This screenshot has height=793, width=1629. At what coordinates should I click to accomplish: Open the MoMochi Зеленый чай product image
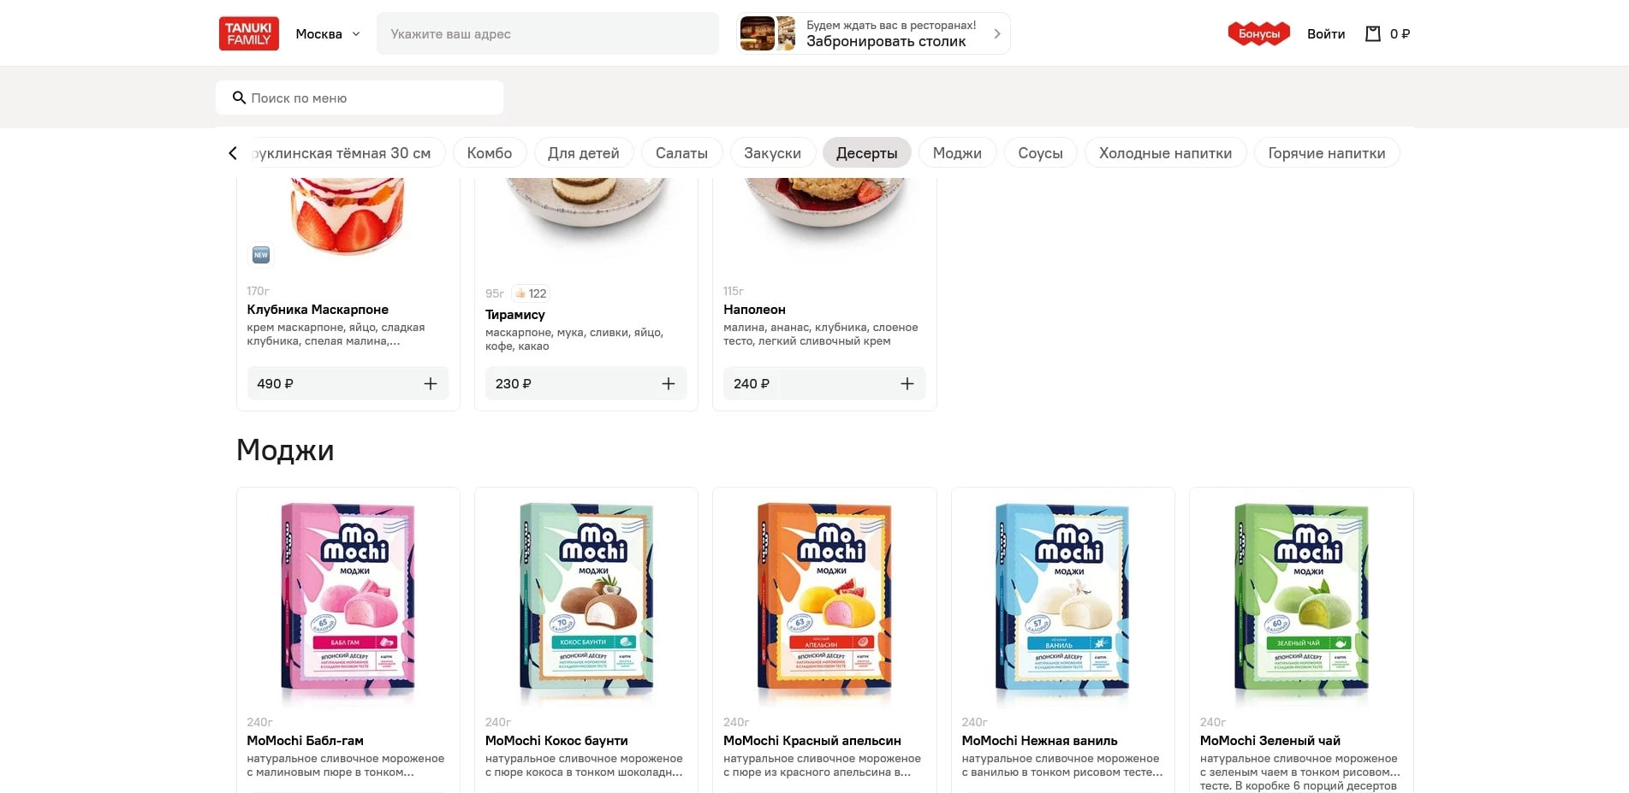[1300, 597]
